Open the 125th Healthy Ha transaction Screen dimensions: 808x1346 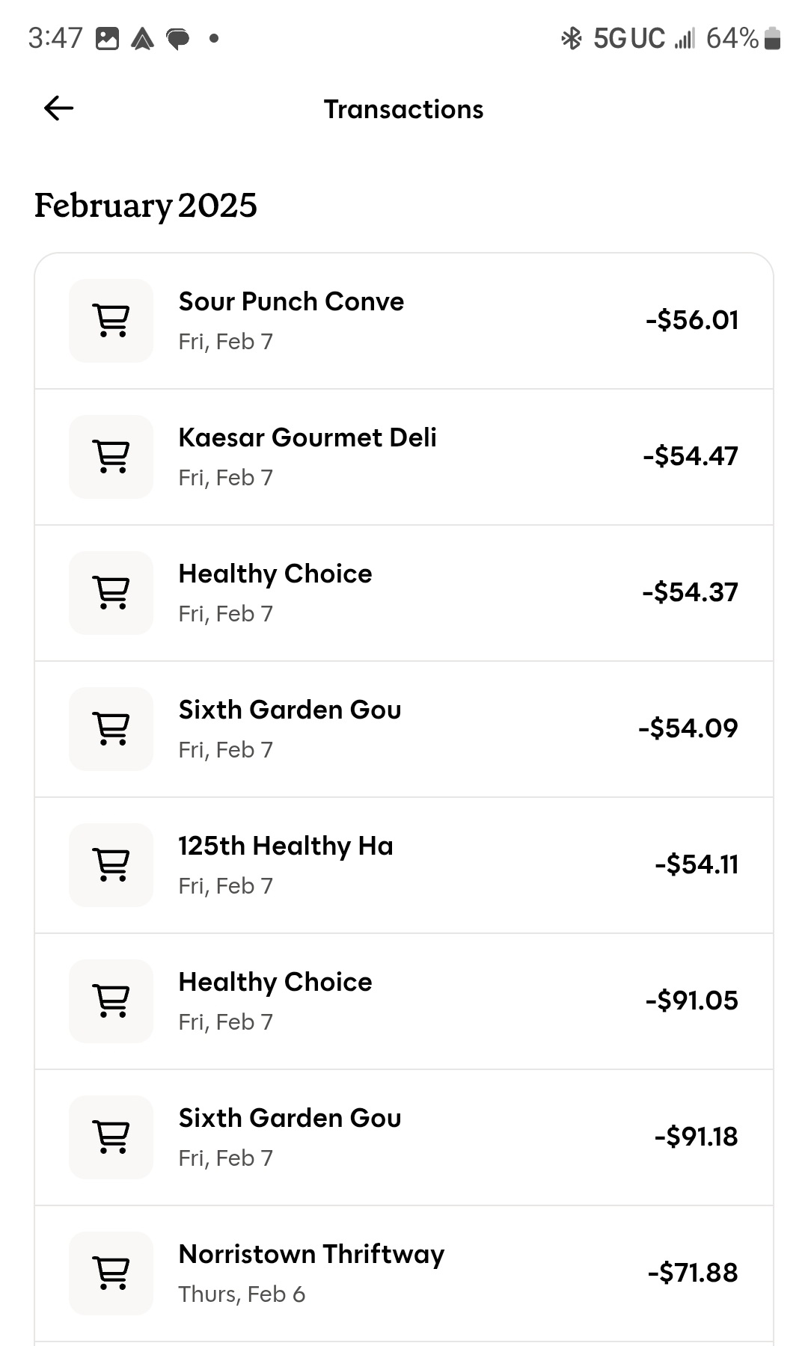click(x=285, y=846)
